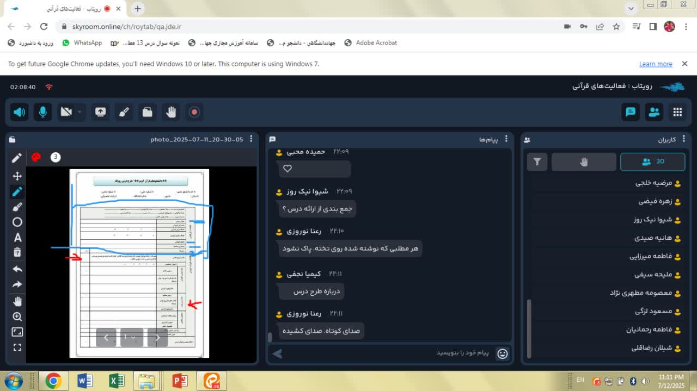697x391 pixels.
Task: Open screen share from top toolbar
Action: coord(100,112)
